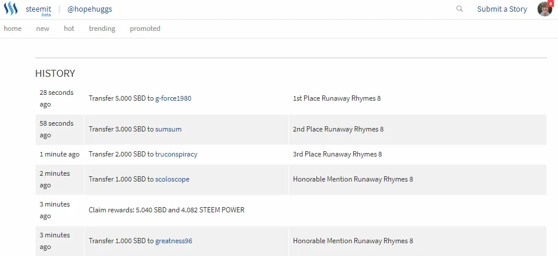Select the 1st Place Runaway Rhymes 8 memo

coord(337,98)
